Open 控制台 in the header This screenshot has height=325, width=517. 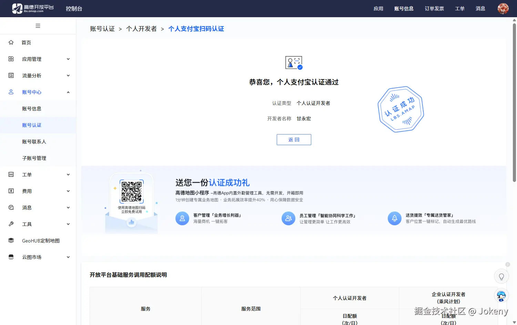coord(74,9)
